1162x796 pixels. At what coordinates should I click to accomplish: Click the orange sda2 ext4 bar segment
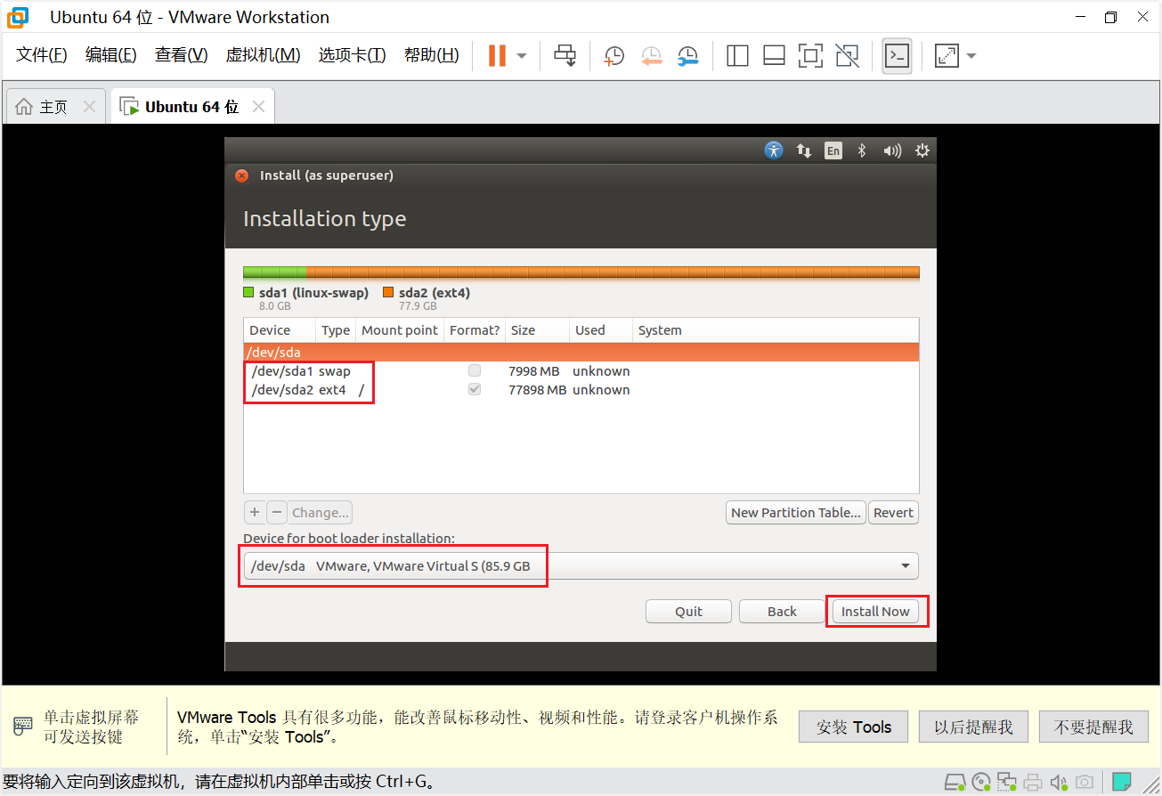coord(613,272)
